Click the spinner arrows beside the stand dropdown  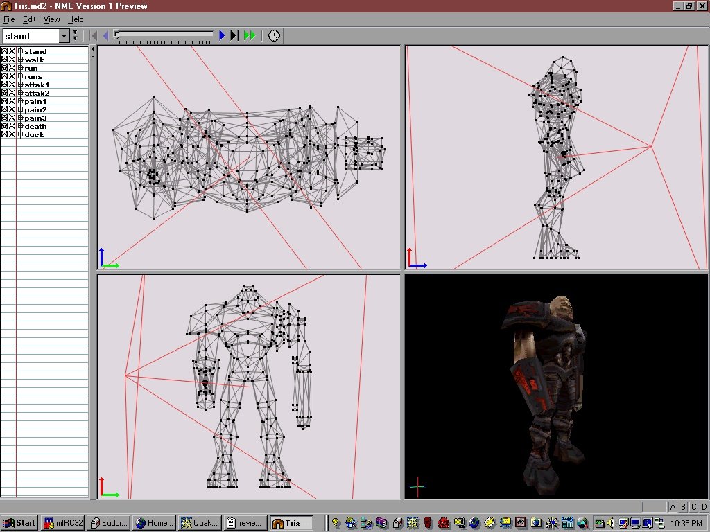point(75,36)
